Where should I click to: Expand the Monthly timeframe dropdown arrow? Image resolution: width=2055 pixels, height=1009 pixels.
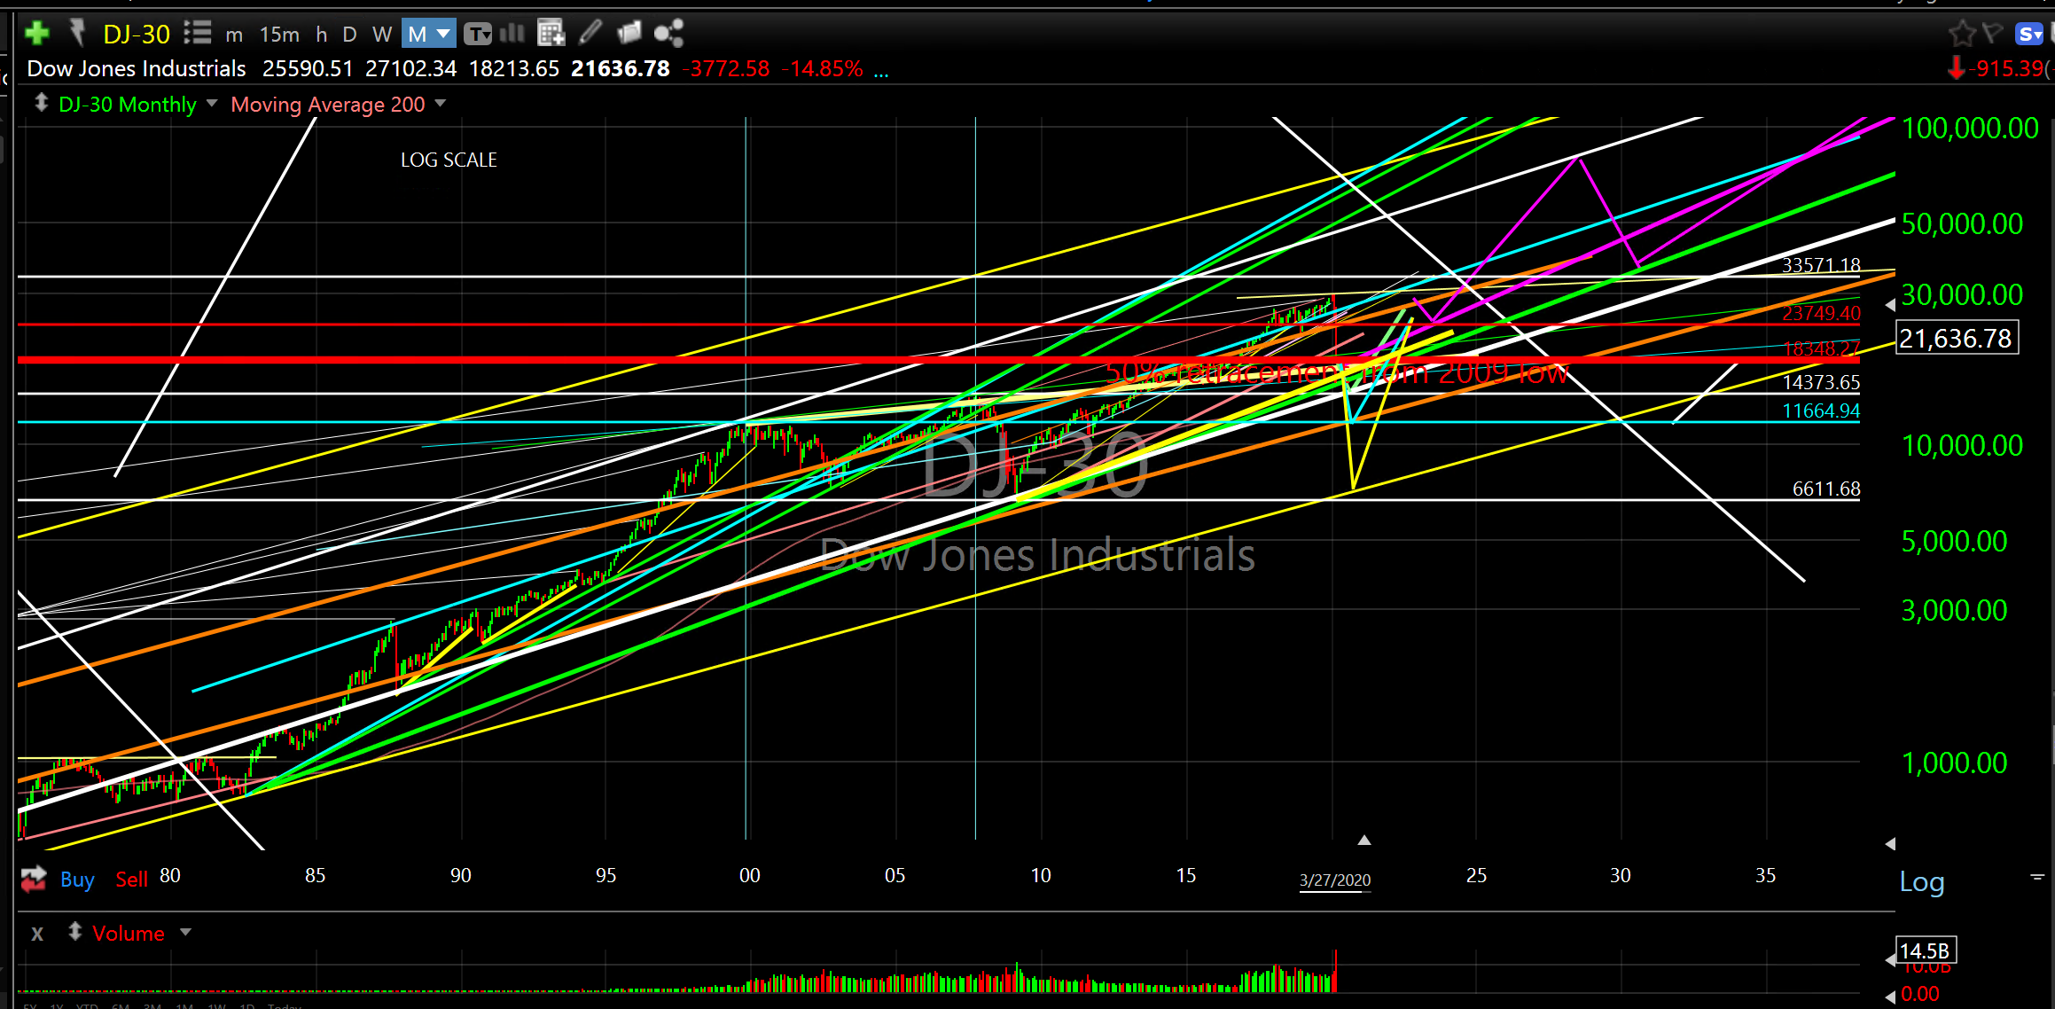pos(443,34)
